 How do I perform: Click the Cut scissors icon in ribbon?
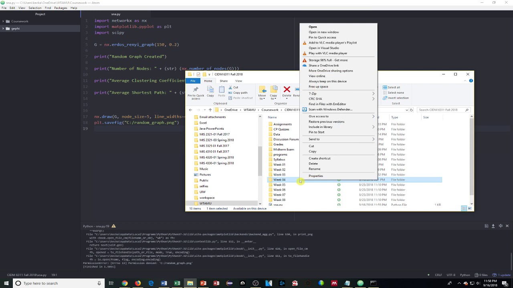click(230, 88)
